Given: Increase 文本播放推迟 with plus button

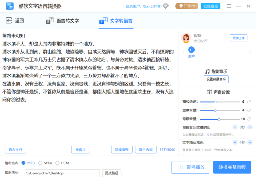Looking at the screenshot, I should pos(250,143).
